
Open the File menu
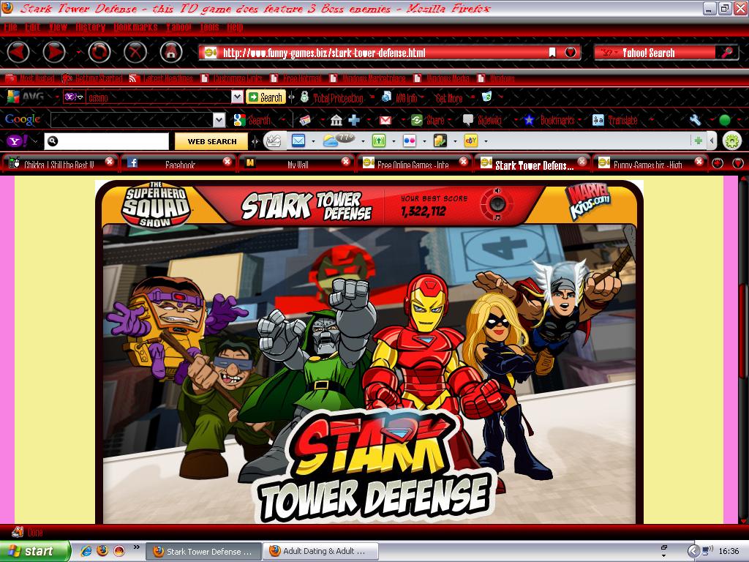click(10, 27)
